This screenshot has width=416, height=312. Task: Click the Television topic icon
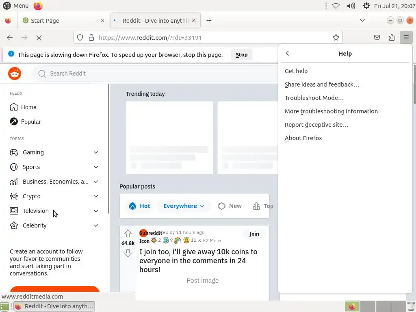pos(14,211)
